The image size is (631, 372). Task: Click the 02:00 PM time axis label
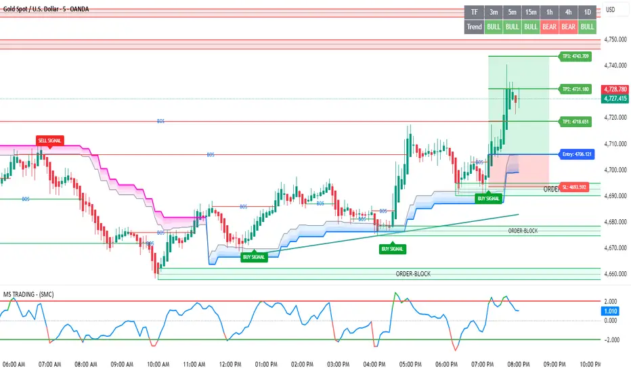302,365
